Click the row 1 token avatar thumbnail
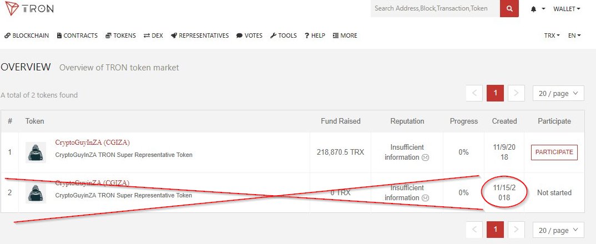 pyautogui.click(x=36, y=152)
